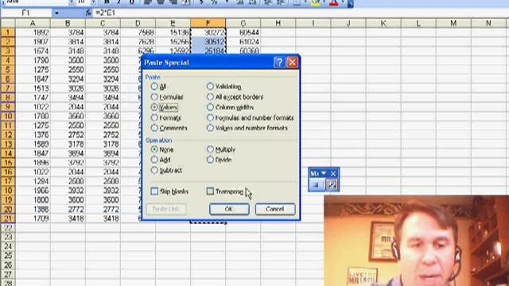Click cell G2 containing 61024
Screen dimensions: 509x286
[x=243, y=42]
